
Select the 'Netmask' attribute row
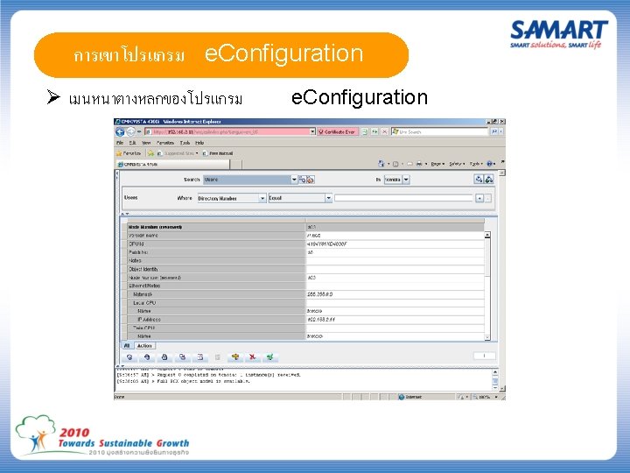305,294
